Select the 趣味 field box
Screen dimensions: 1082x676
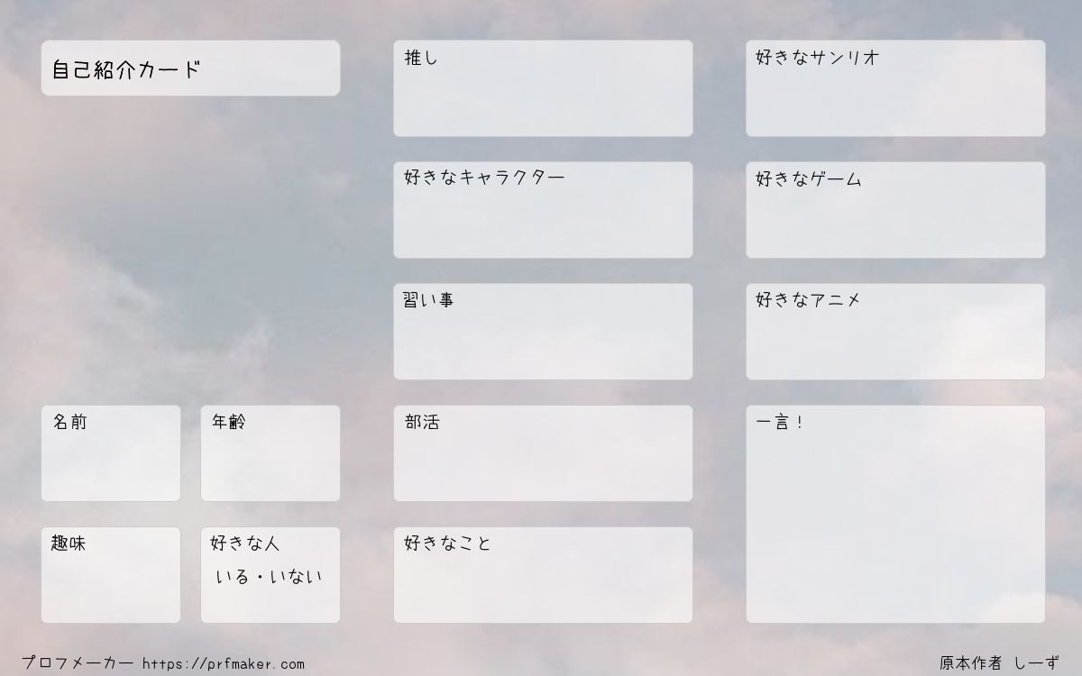[x=111, y=575]
